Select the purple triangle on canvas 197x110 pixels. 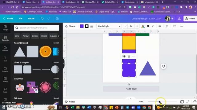(x=148, y=69)
